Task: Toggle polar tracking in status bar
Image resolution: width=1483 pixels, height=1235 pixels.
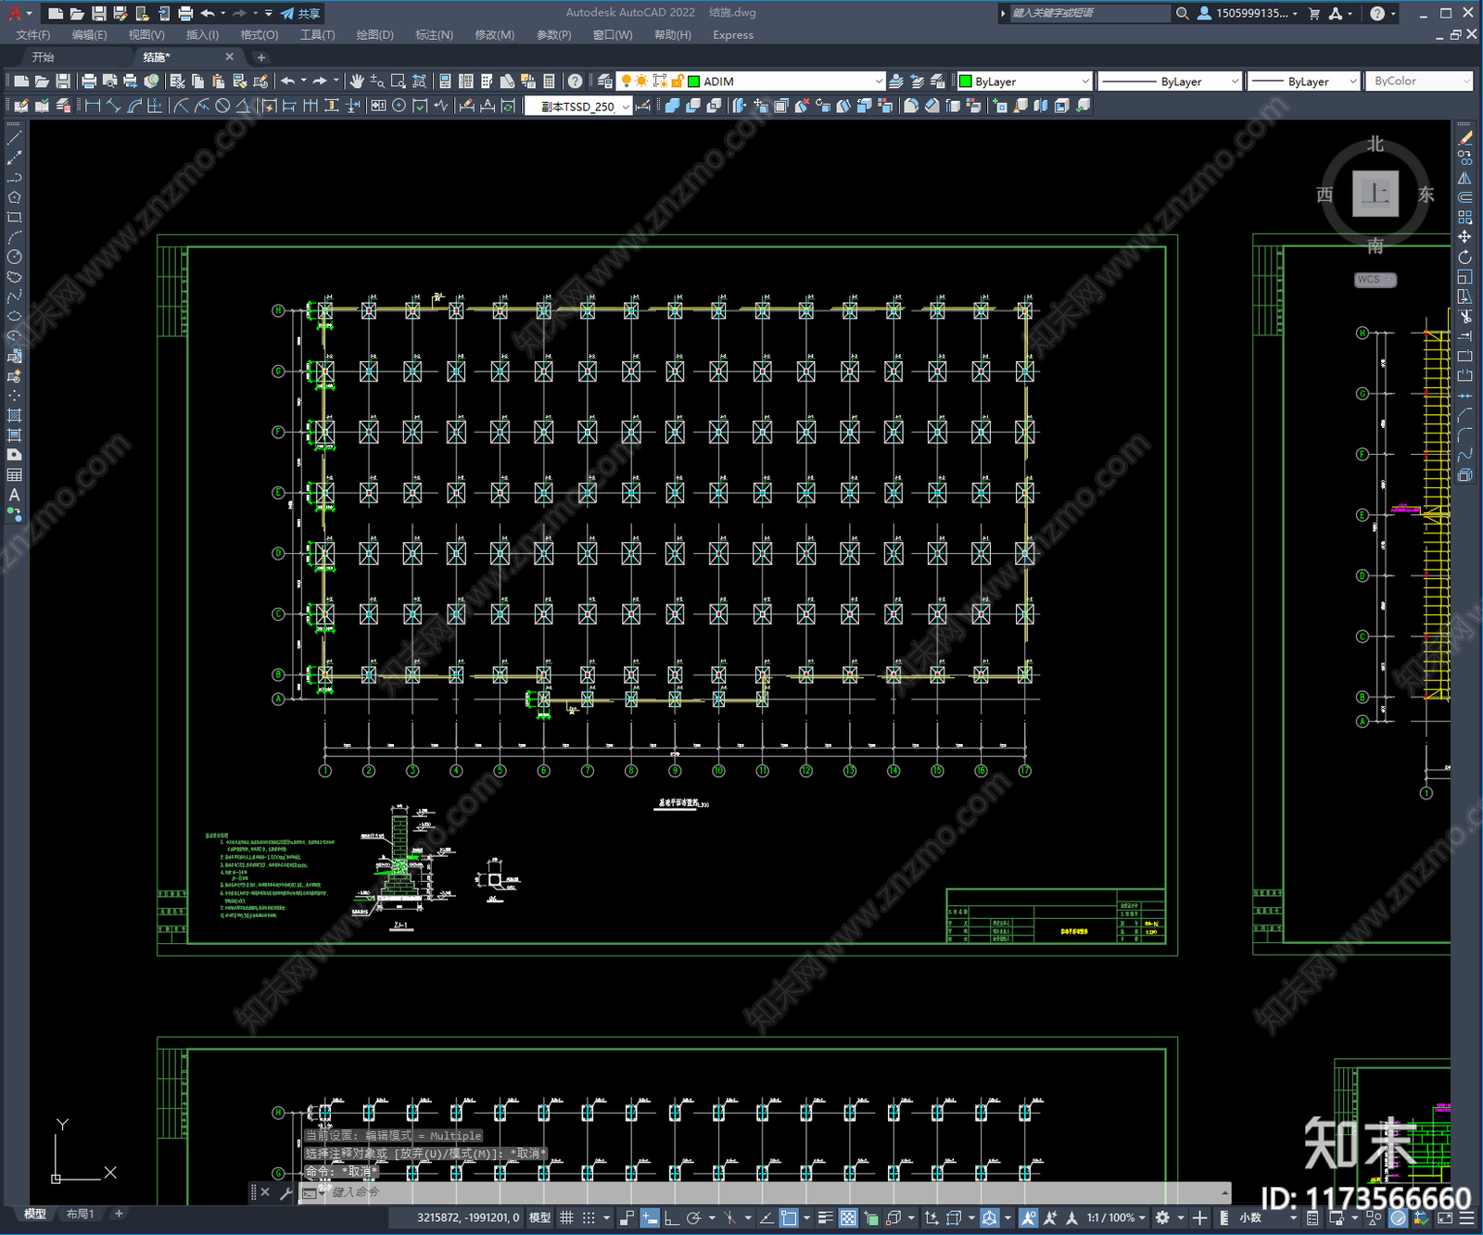Action: pos(693,1217)
